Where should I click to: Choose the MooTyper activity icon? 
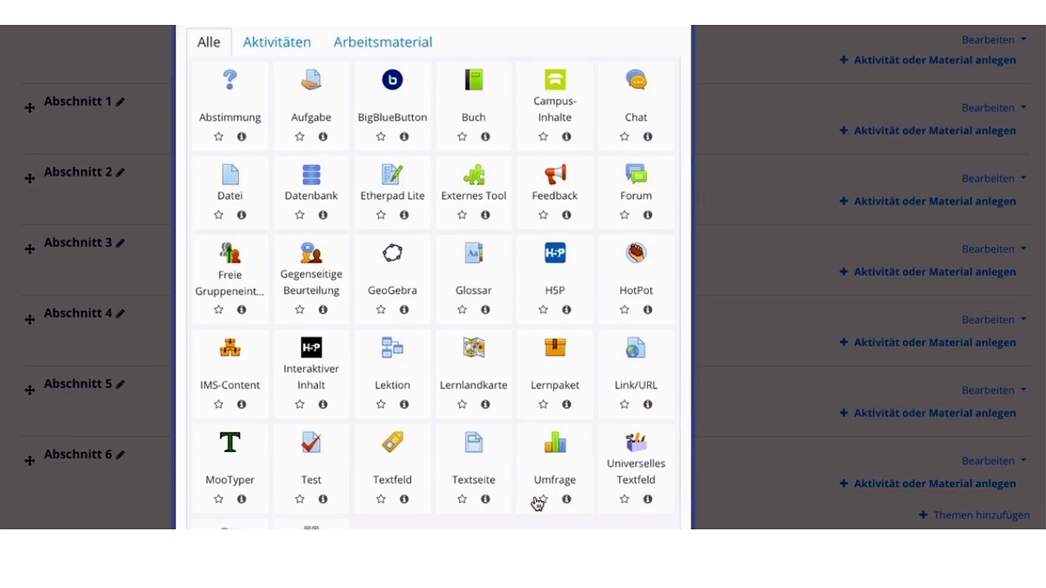(230, 443)
